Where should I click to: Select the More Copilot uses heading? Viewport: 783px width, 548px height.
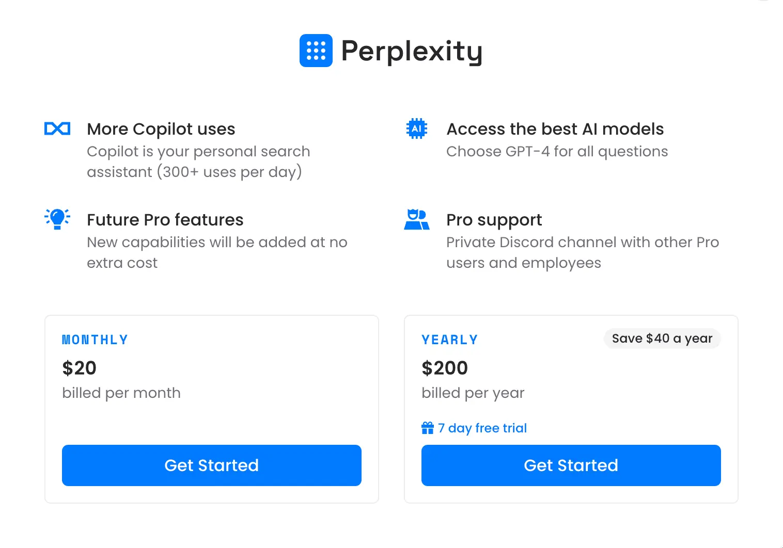point(161,129)
